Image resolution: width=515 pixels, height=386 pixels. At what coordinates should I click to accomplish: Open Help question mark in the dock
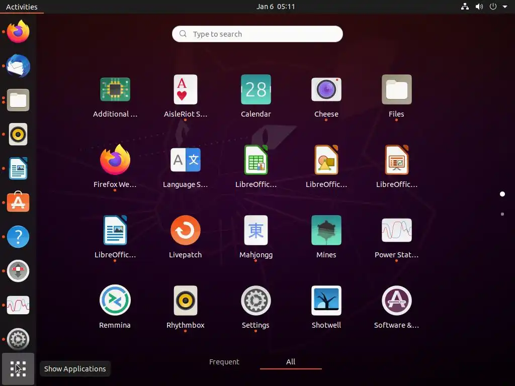point(18,237)
